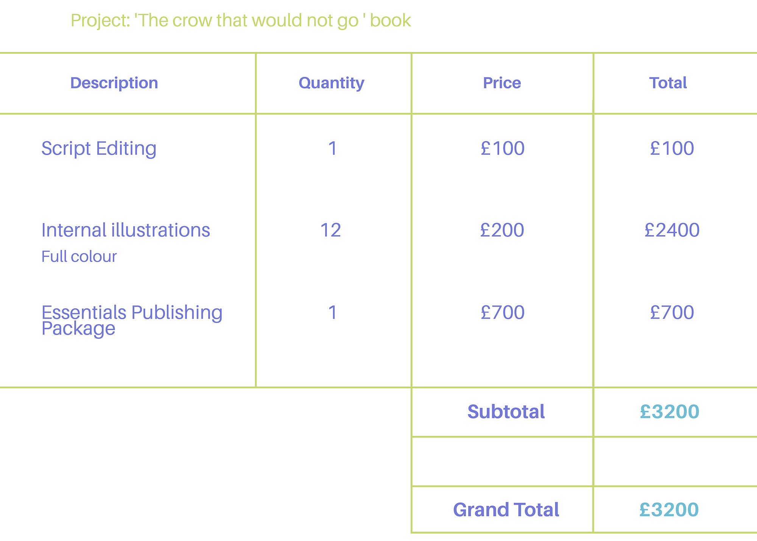Screen dimensions: 757x541
Task: Click the £3200 subtotal amount
Action: coord(670,412)
